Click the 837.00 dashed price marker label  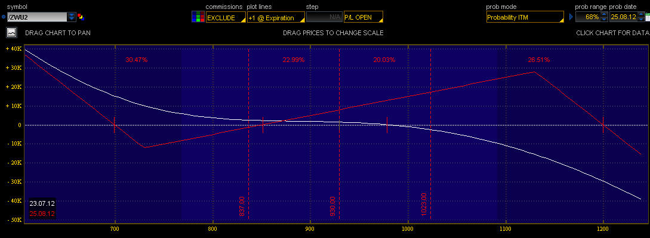[x=242, y=206]
